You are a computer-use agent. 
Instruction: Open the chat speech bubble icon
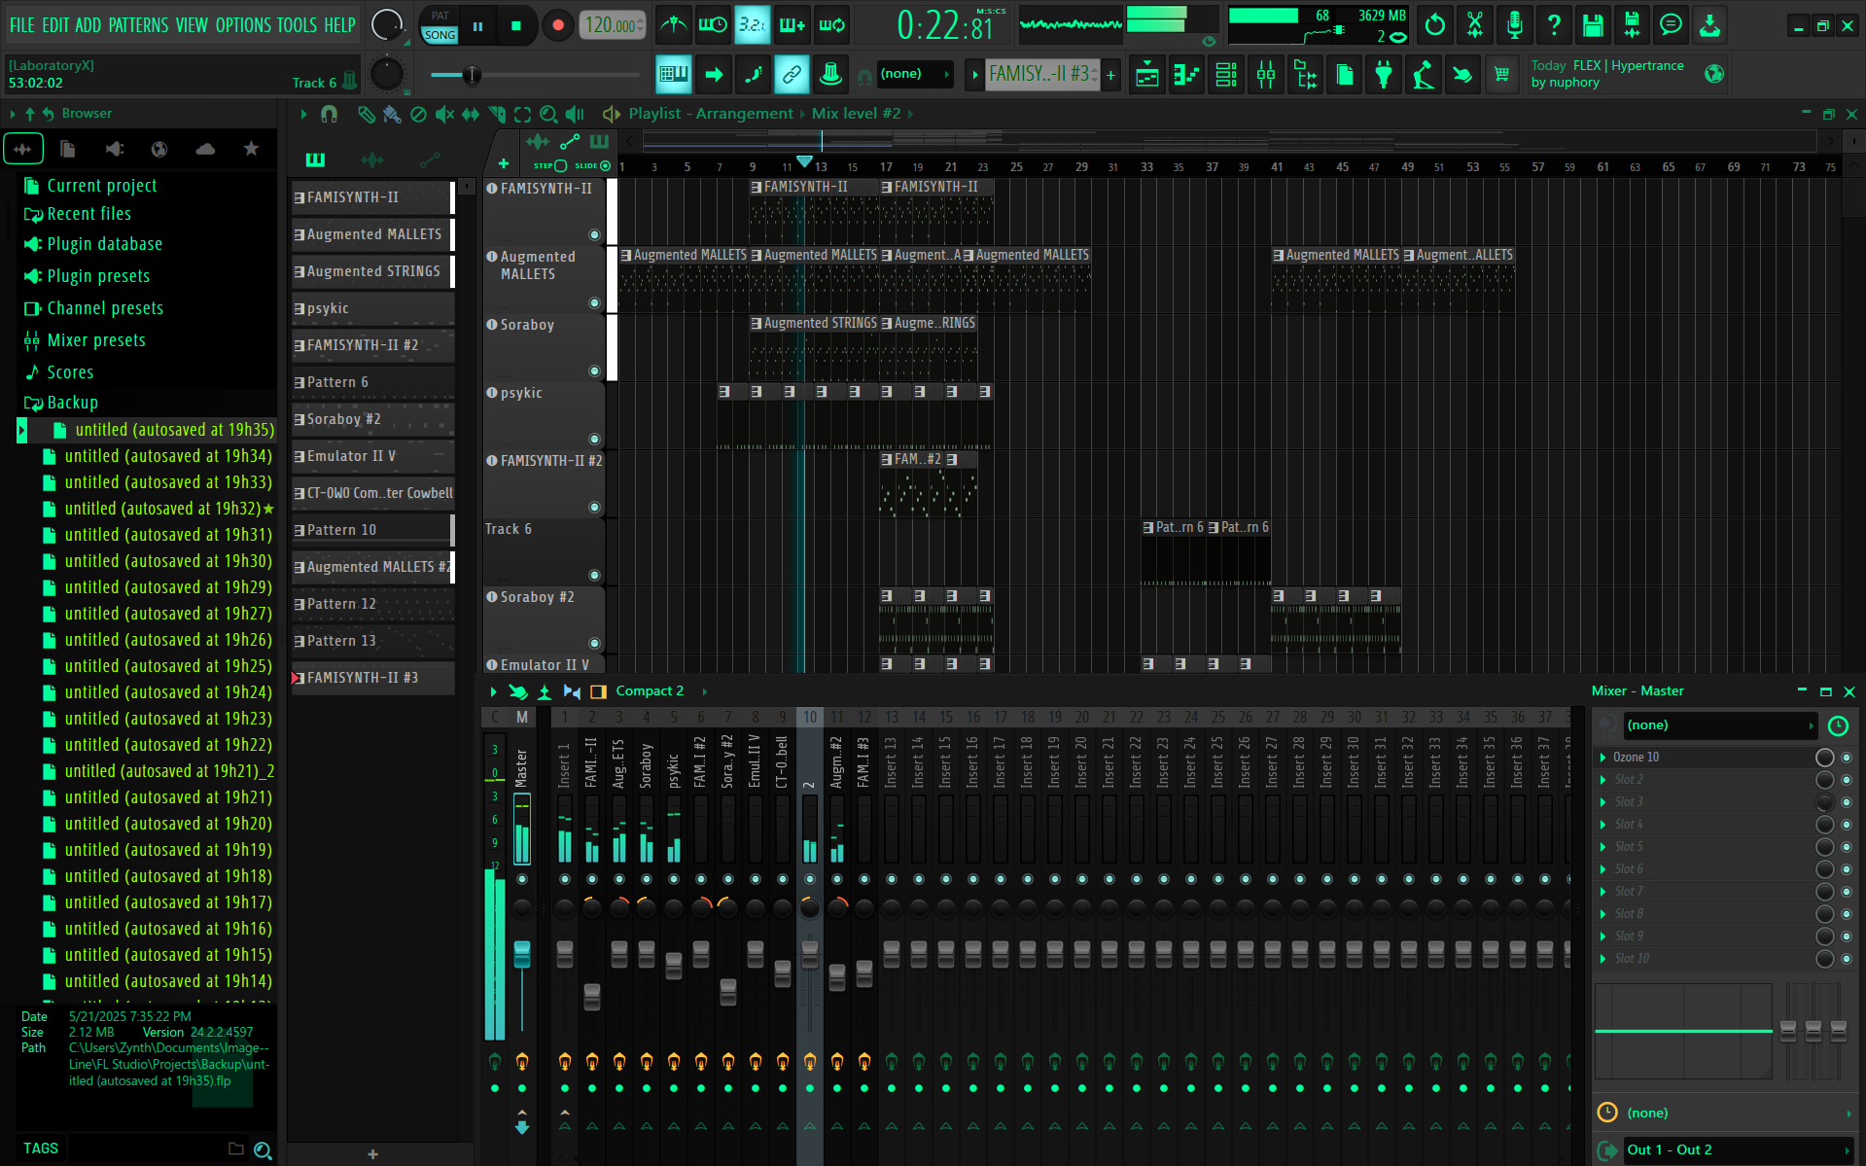click(x=1671, y=25)
